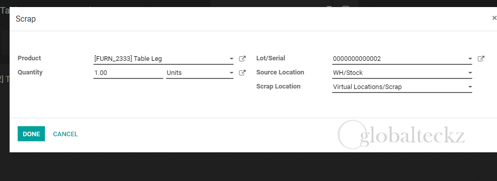Click the WH/Stock source location field

tap(402, 73)
